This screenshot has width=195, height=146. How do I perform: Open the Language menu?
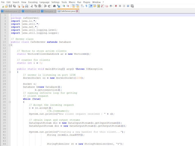tap(44, 2)
